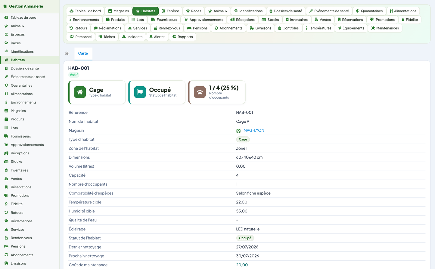This screenshot has width=435, height=269.
Task: Click the Quarantaines shield icon in sidebar
Action: (6, 85)
